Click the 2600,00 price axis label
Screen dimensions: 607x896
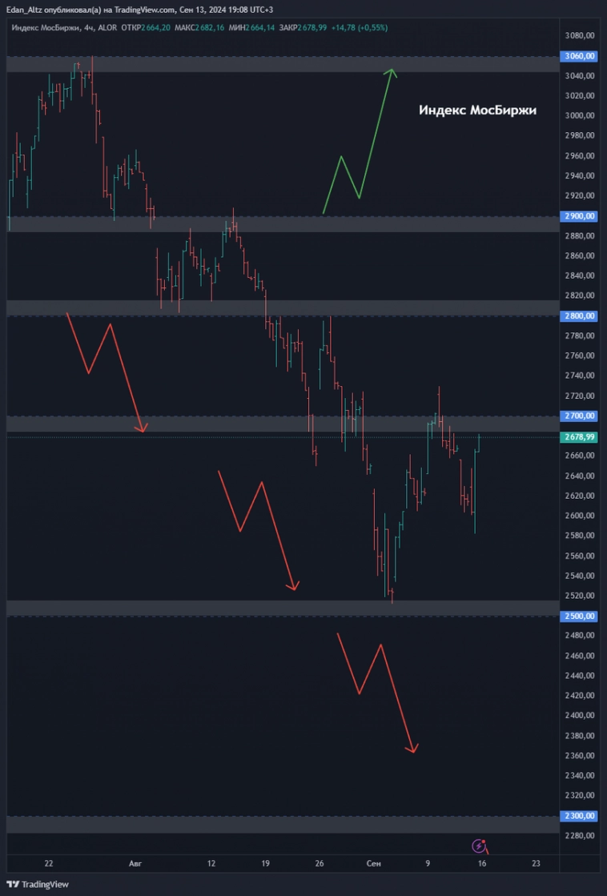coord(581,516)
